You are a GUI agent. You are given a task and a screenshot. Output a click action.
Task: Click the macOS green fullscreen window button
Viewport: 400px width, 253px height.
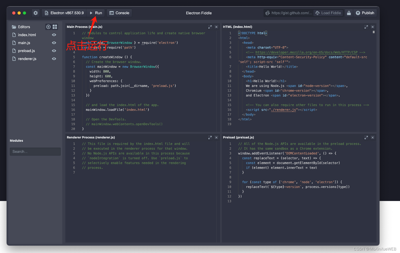(24, 13)
